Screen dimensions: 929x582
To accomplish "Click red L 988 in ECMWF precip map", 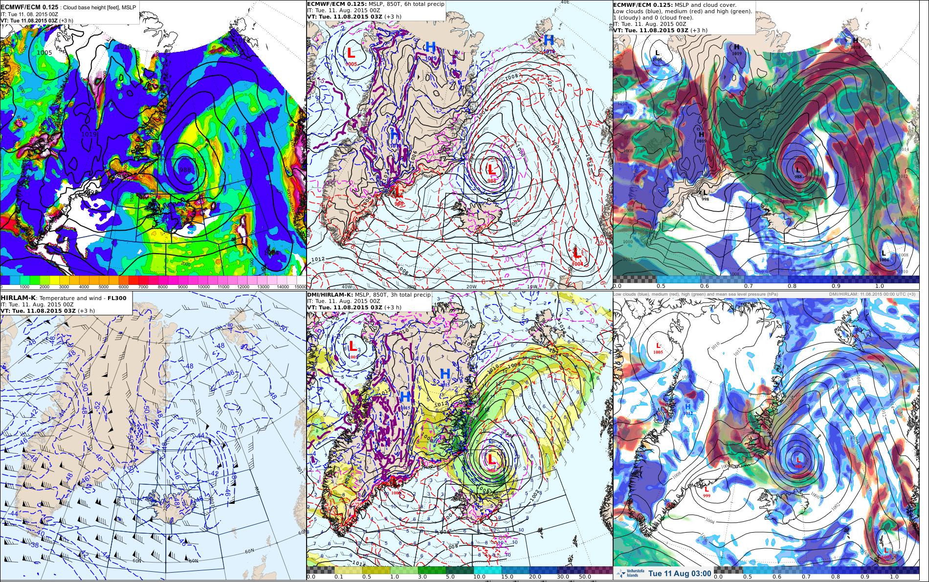I will tap(492, 172).
